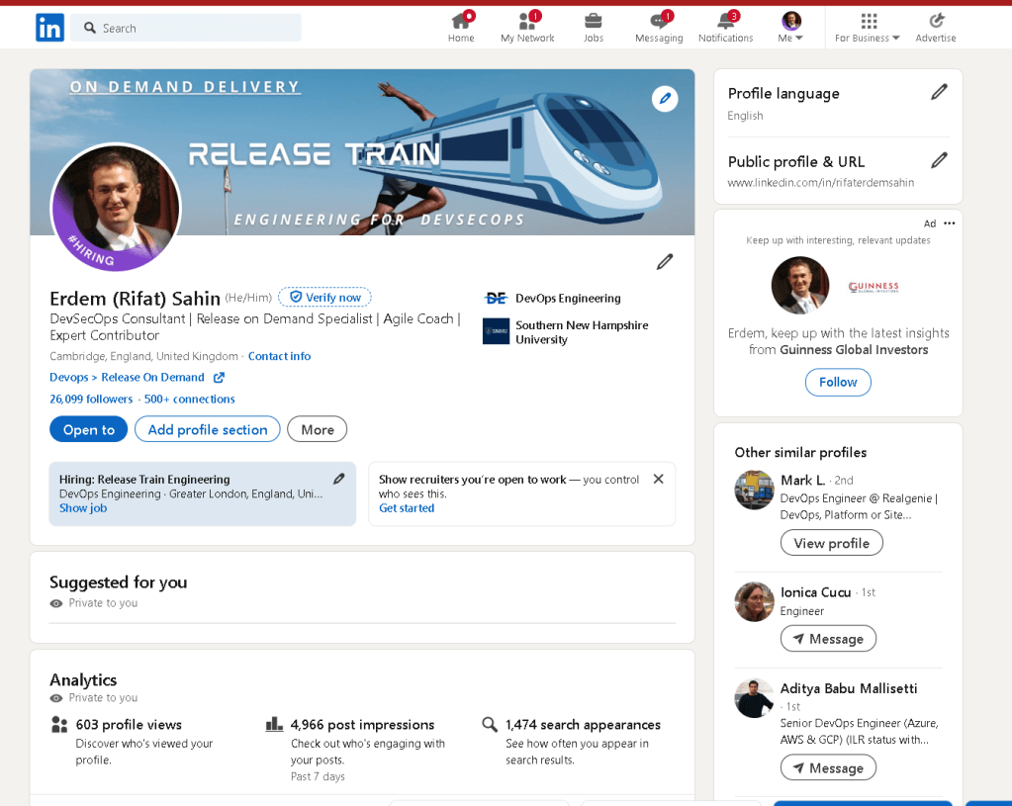Click Southern New Hampshire University logo
Image resolution: width=1012 pixels, height=806 pixels.
(x=496, y=331)
